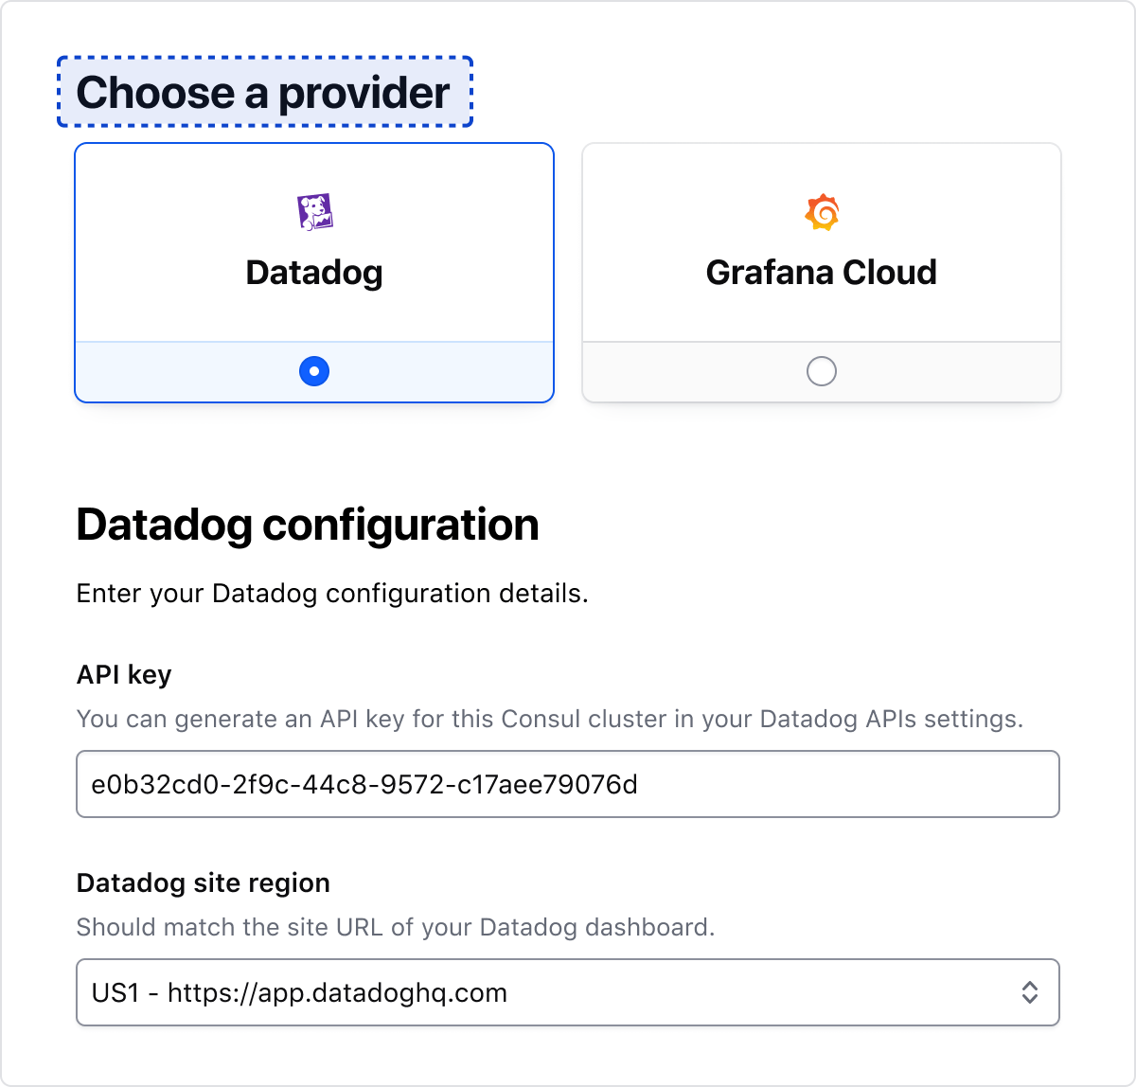Select the Grafana Cloud radio button
Screen dimensions: 1136x1087
click(x=822, y=371)
